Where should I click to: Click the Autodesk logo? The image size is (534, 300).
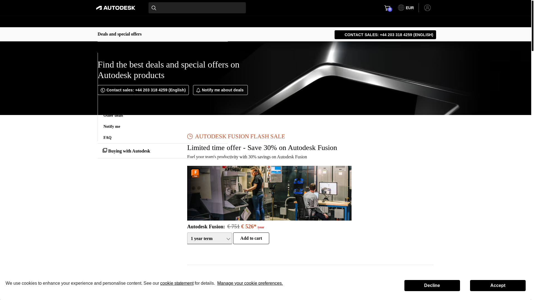116,8
